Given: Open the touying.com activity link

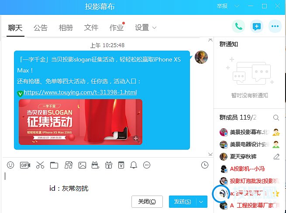Looking at the screenshot, I should (80, 92).
